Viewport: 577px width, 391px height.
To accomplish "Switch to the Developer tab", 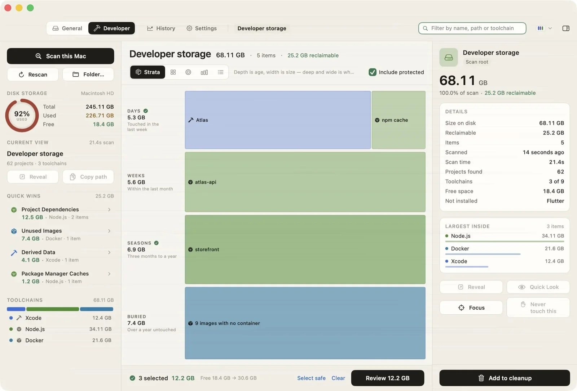I will 112,28.
